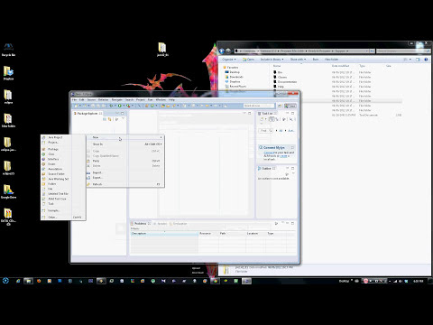Choose Refresh from the context menu

(x=125, y=184)
